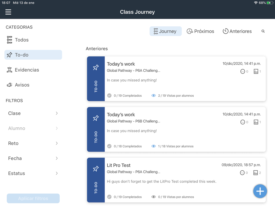Toggle the completados checkmark on second Today's work

click(x=109, y=146)
